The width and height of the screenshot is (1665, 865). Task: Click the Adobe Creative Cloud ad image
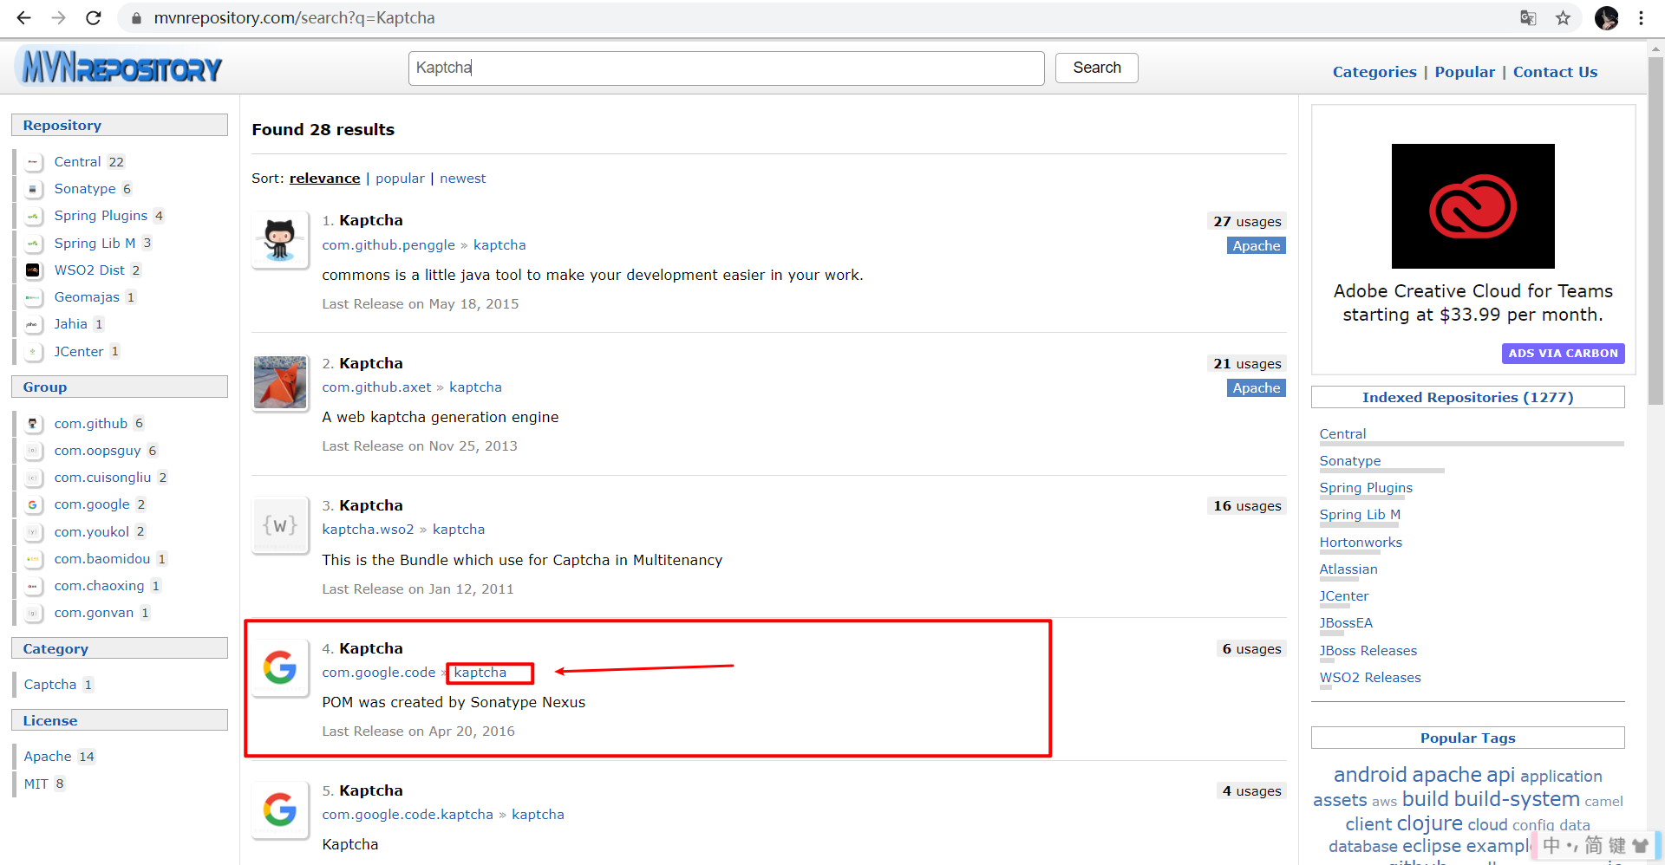1472,206
